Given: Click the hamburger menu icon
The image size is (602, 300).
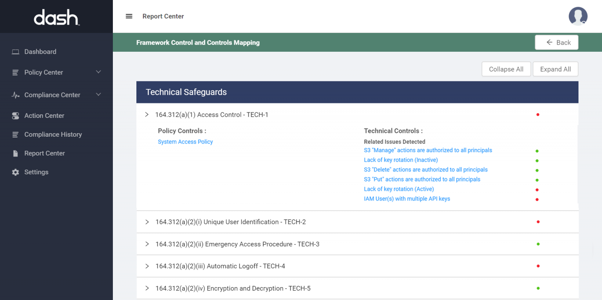Looking at the screenshot, I should pos(129,16).
